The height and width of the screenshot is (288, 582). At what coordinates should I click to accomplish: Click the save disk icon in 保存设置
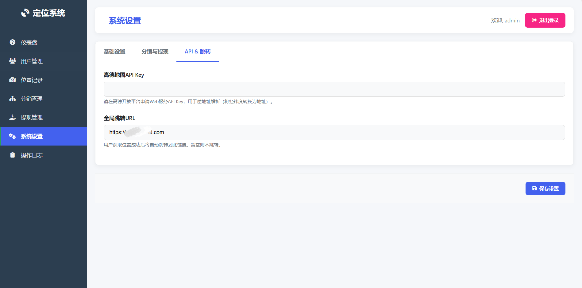coord(534,188)
